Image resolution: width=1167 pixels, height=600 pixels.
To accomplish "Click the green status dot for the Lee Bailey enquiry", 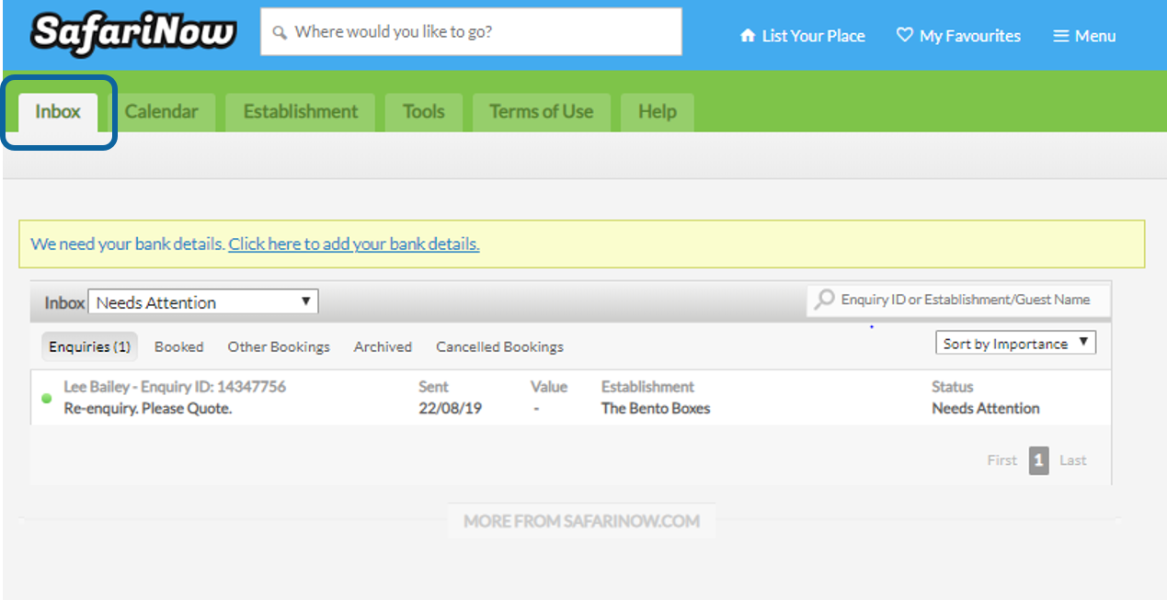I will [x=47, y=399].
